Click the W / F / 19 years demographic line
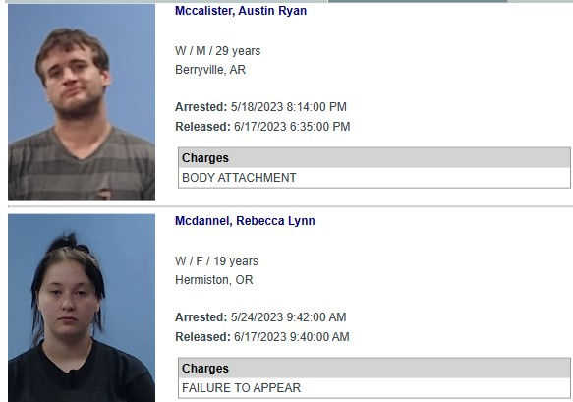Image resolution: width=573 pixels, height=402 pixels. click(x=216, y=261)
